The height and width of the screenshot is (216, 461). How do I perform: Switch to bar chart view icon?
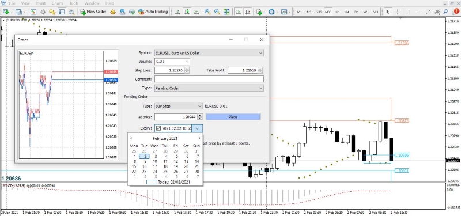(x=177, y=12)
